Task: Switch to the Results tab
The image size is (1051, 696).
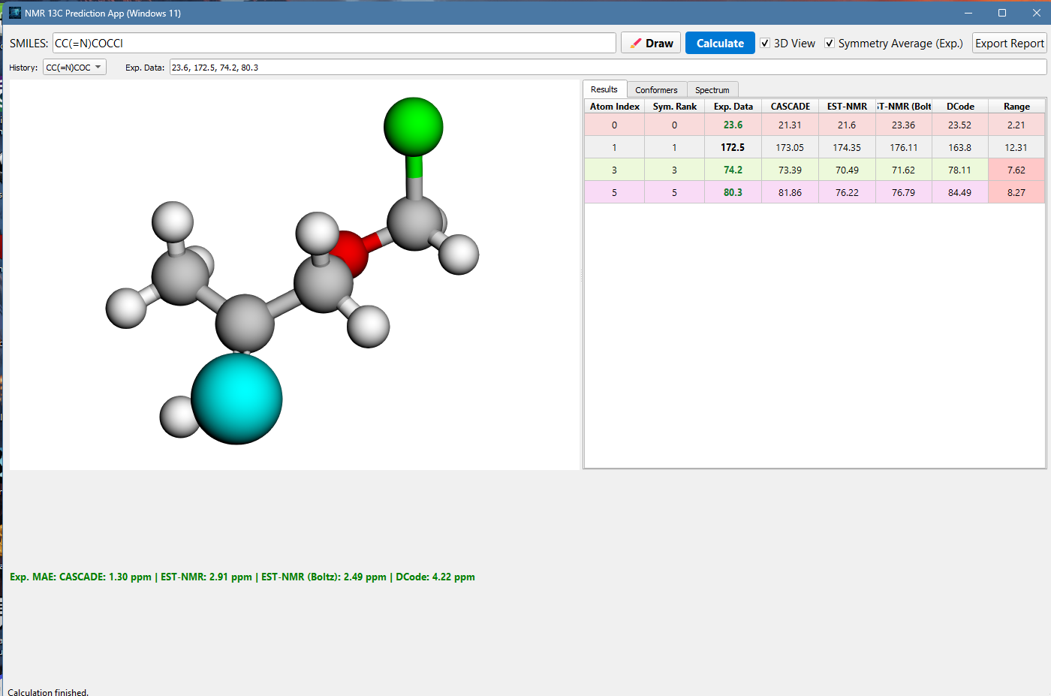Action: coord(604,89)
